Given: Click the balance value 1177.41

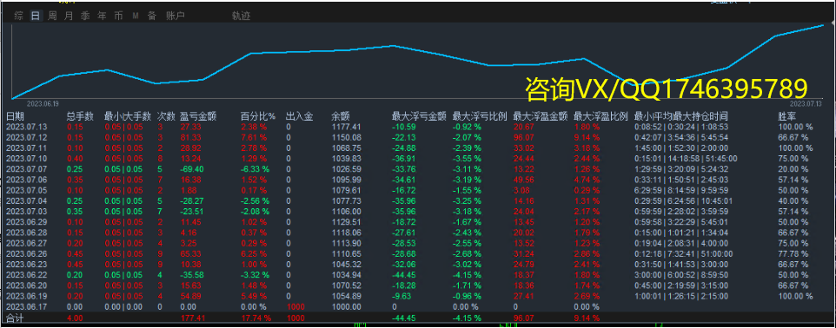Looking at the screenshot, I should click(346, 127).
